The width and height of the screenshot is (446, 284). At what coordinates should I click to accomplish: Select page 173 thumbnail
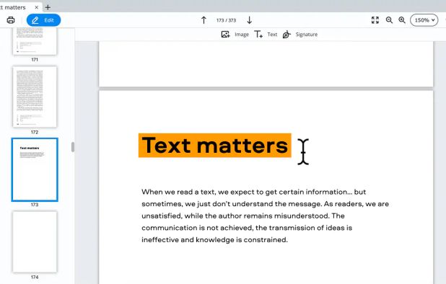coord(35,169)
